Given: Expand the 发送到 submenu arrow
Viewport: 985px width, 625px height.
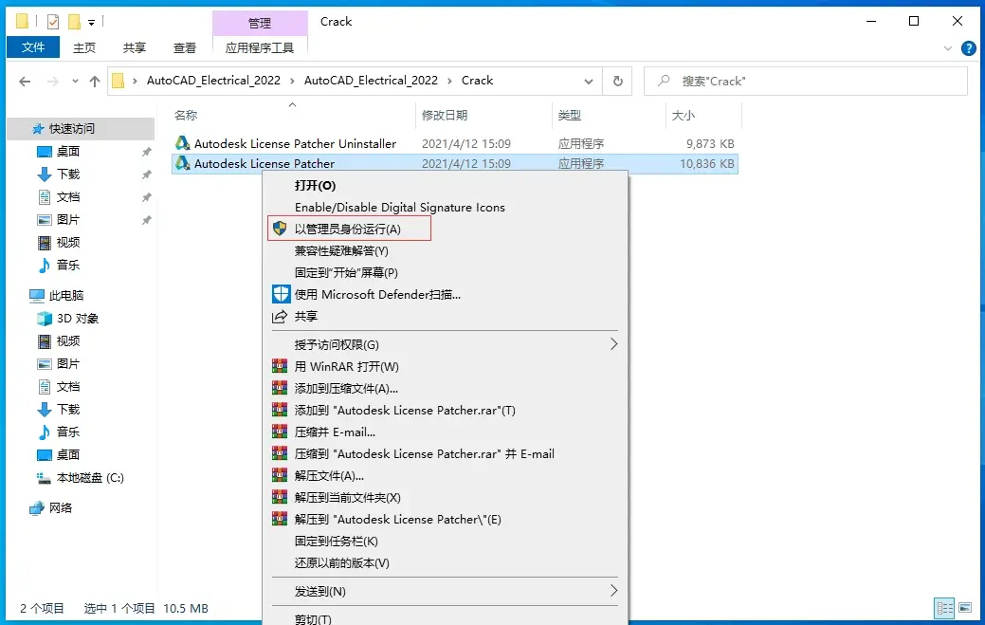Looking at the screenshot, I should (x=613, y=591).
